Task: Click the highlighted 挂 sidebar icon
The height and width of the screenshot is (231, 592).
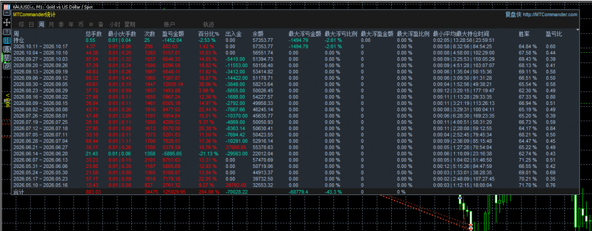Action: (7, 40)
